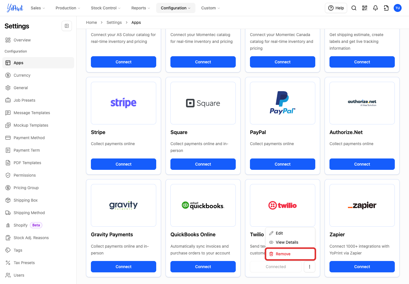Connect the QuickBooks Online app
The height and width of the screenshot is (284, 409).
203,267
